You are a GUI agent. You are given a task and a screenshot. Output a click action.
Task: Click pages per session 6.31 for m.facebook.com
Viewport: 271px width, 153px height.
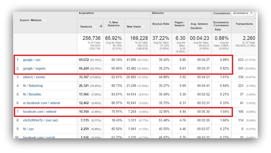(183, 103)
